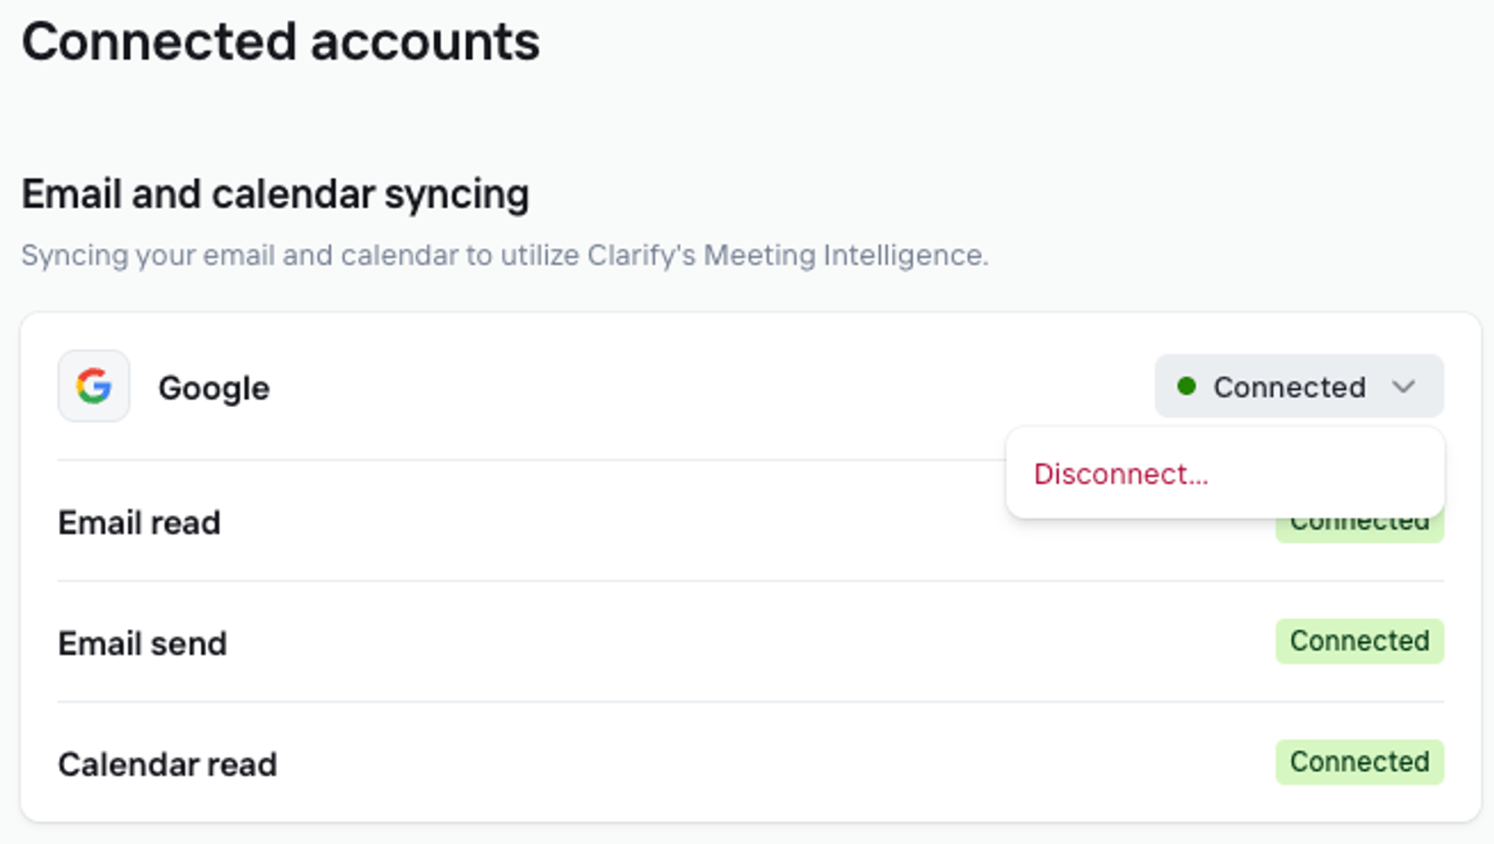Select the Disconnect... menu option
The width and height of the screenshot is (1494, 844).
click(1120, 474)
